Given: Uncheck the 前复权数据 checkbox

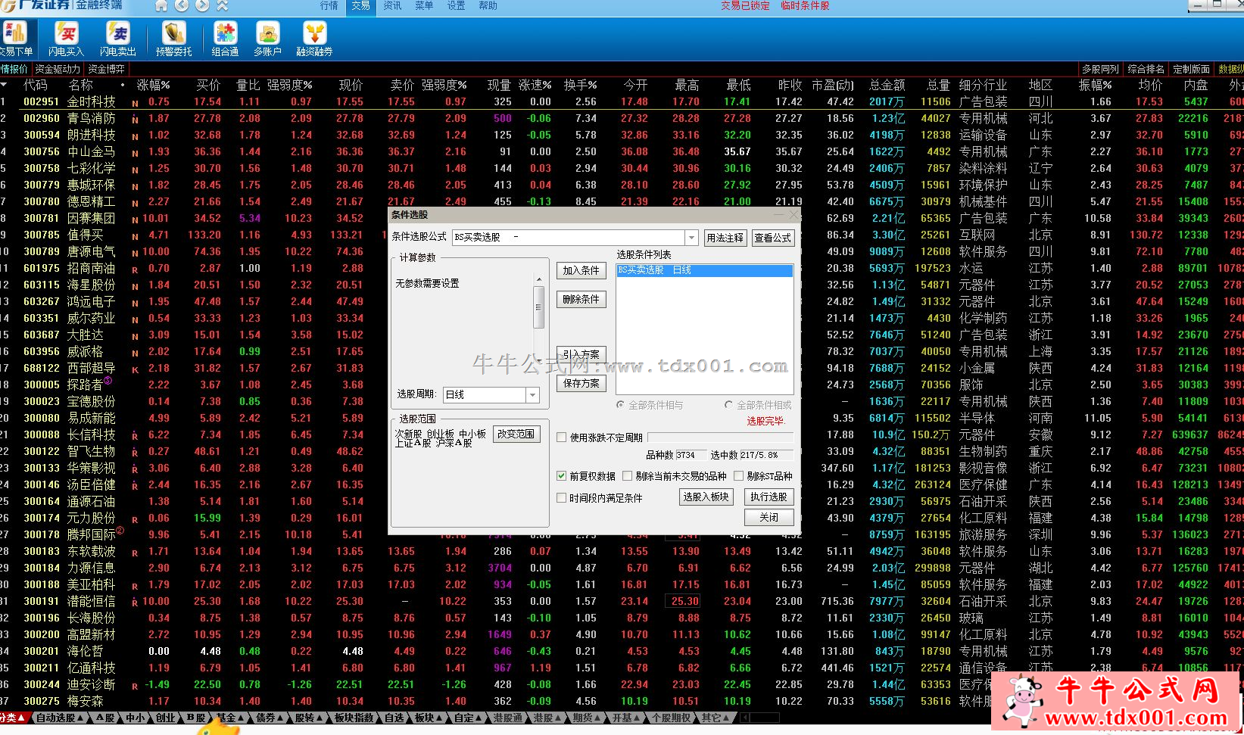Looking at the screenshot, I should pos(562,476).
